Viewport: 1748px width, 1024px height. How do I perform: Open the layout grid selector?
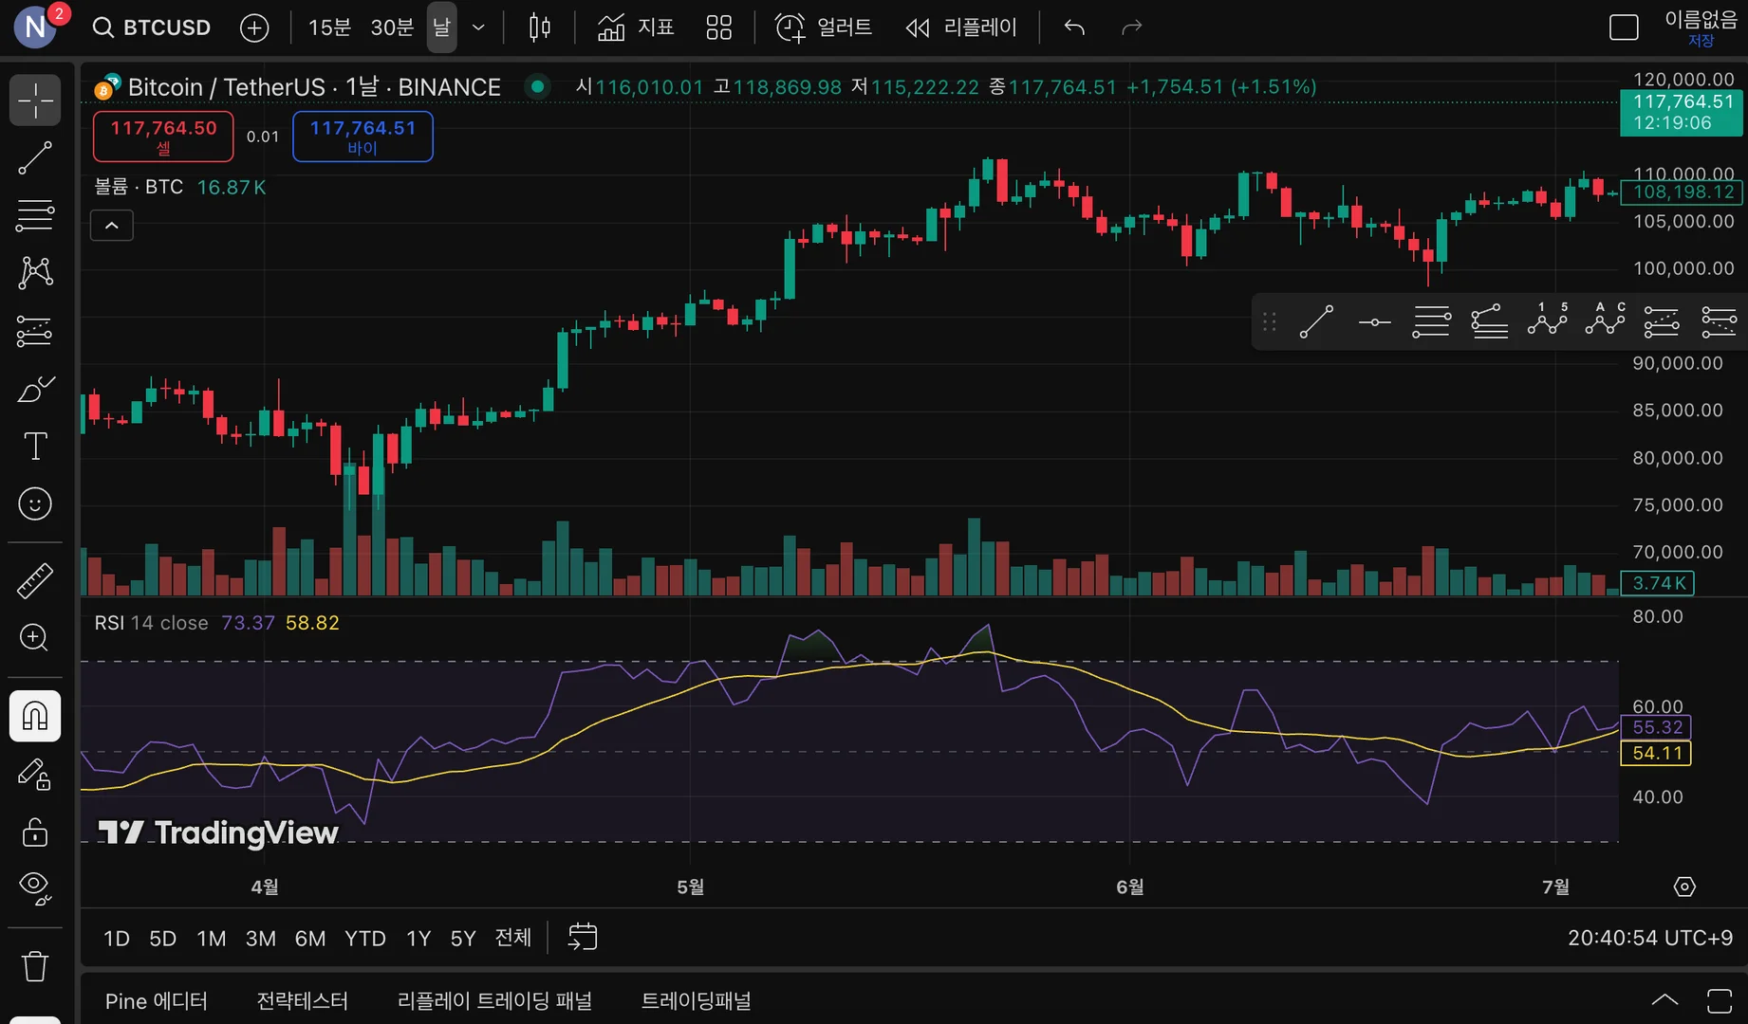[718, 27]
